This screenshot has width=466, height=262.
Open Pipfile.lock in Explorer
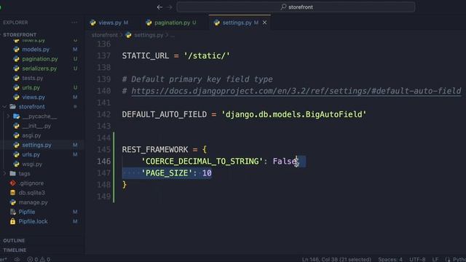tap(33, 221)
